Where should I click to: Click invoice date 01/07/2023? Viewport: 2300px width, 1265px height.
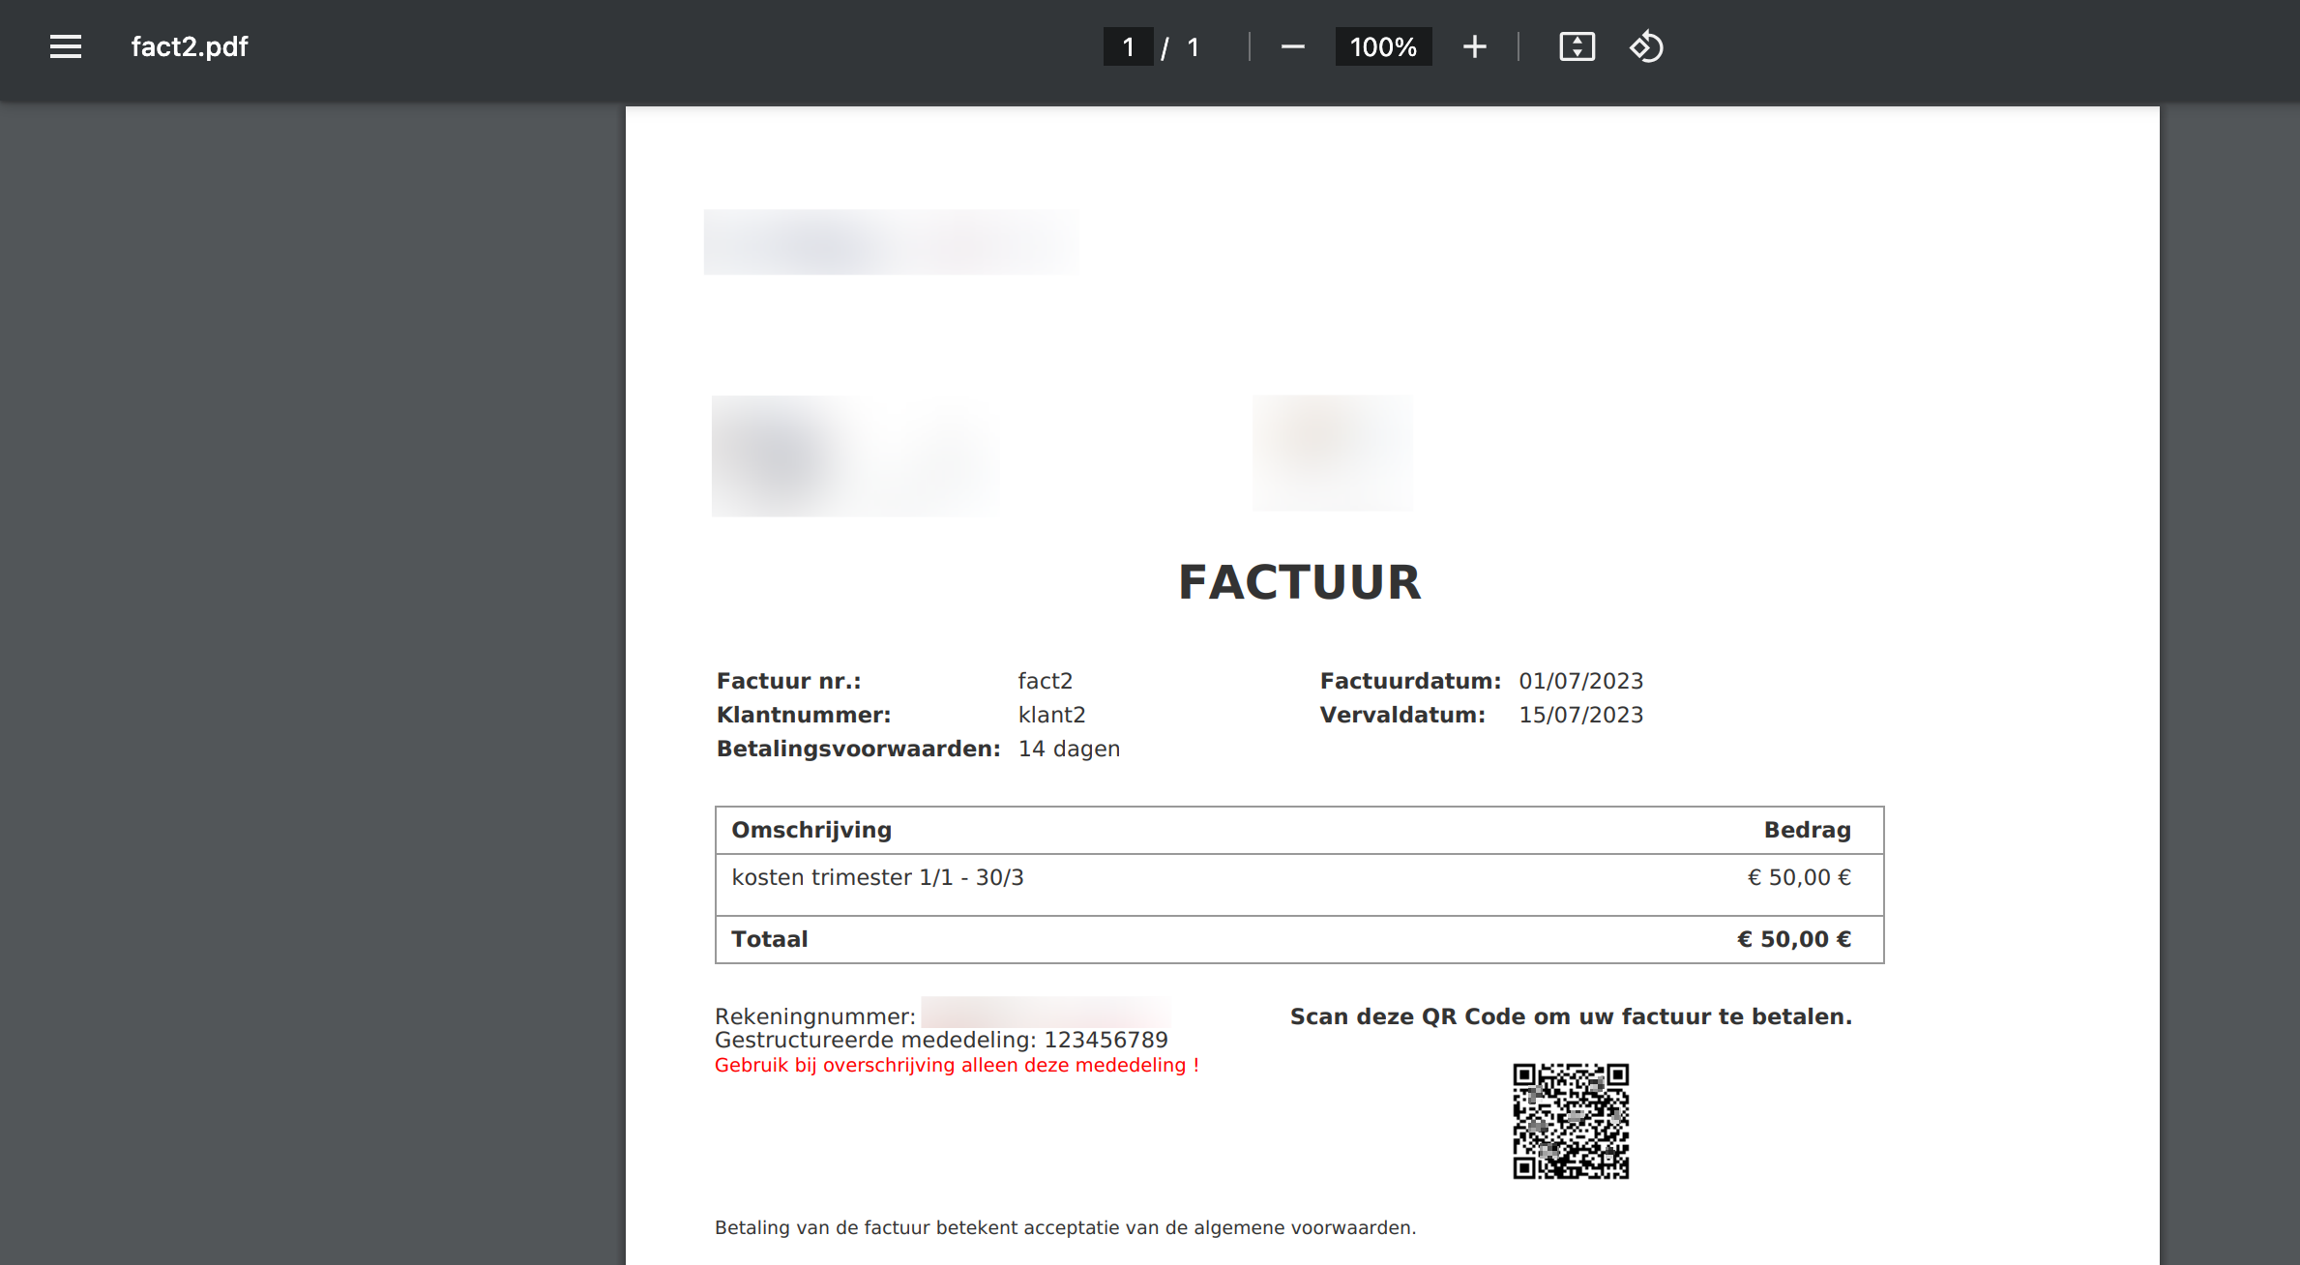point(1580,681)
